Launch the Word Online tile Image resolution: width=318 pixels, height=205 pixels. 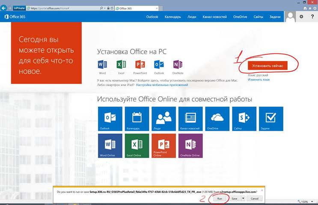110,146
